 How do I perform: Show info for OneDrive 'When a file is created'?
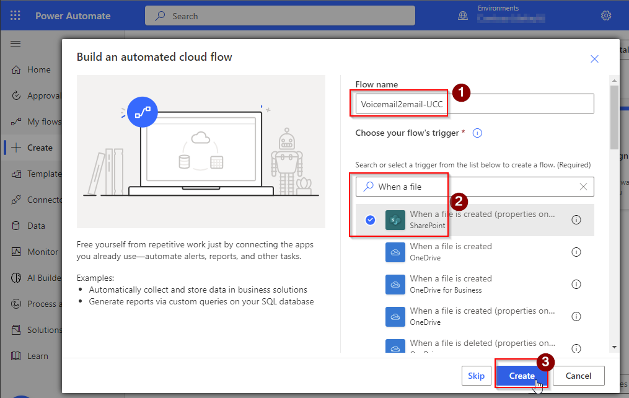(x=576, y=252)
